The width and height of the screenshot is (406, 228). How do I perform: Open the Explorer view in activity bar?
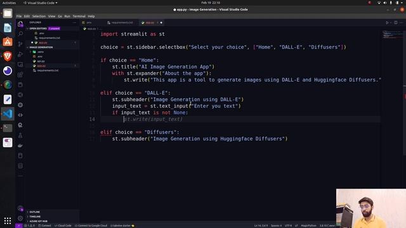pyautogui.click(x=20, y=24)
